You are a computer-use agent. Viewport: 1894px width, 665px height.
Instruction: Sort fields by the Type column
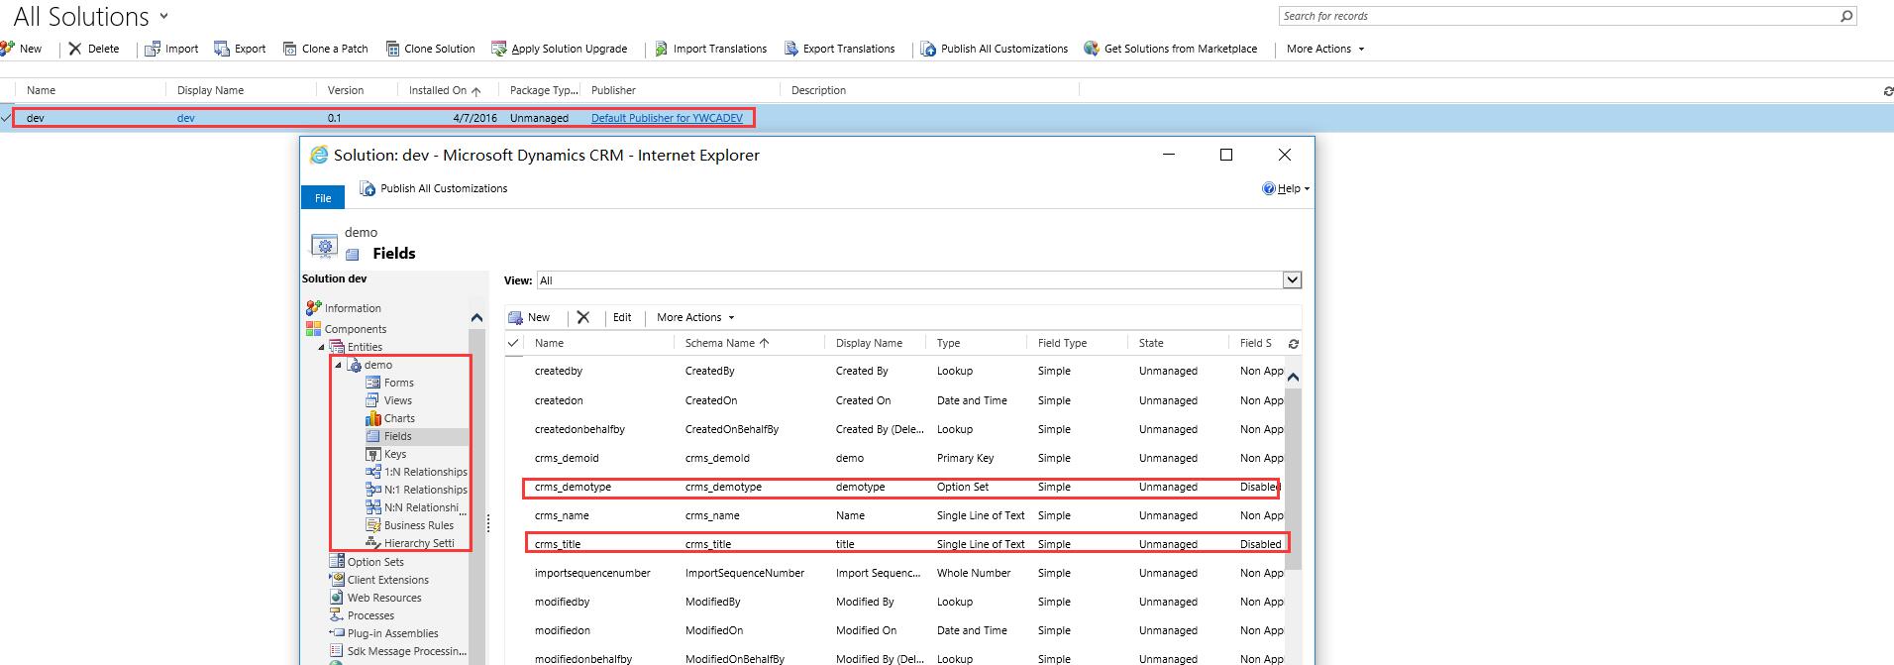point(948,343)
